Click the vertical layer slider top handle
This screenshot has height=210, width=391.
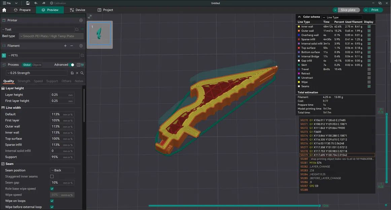point(387,114)
